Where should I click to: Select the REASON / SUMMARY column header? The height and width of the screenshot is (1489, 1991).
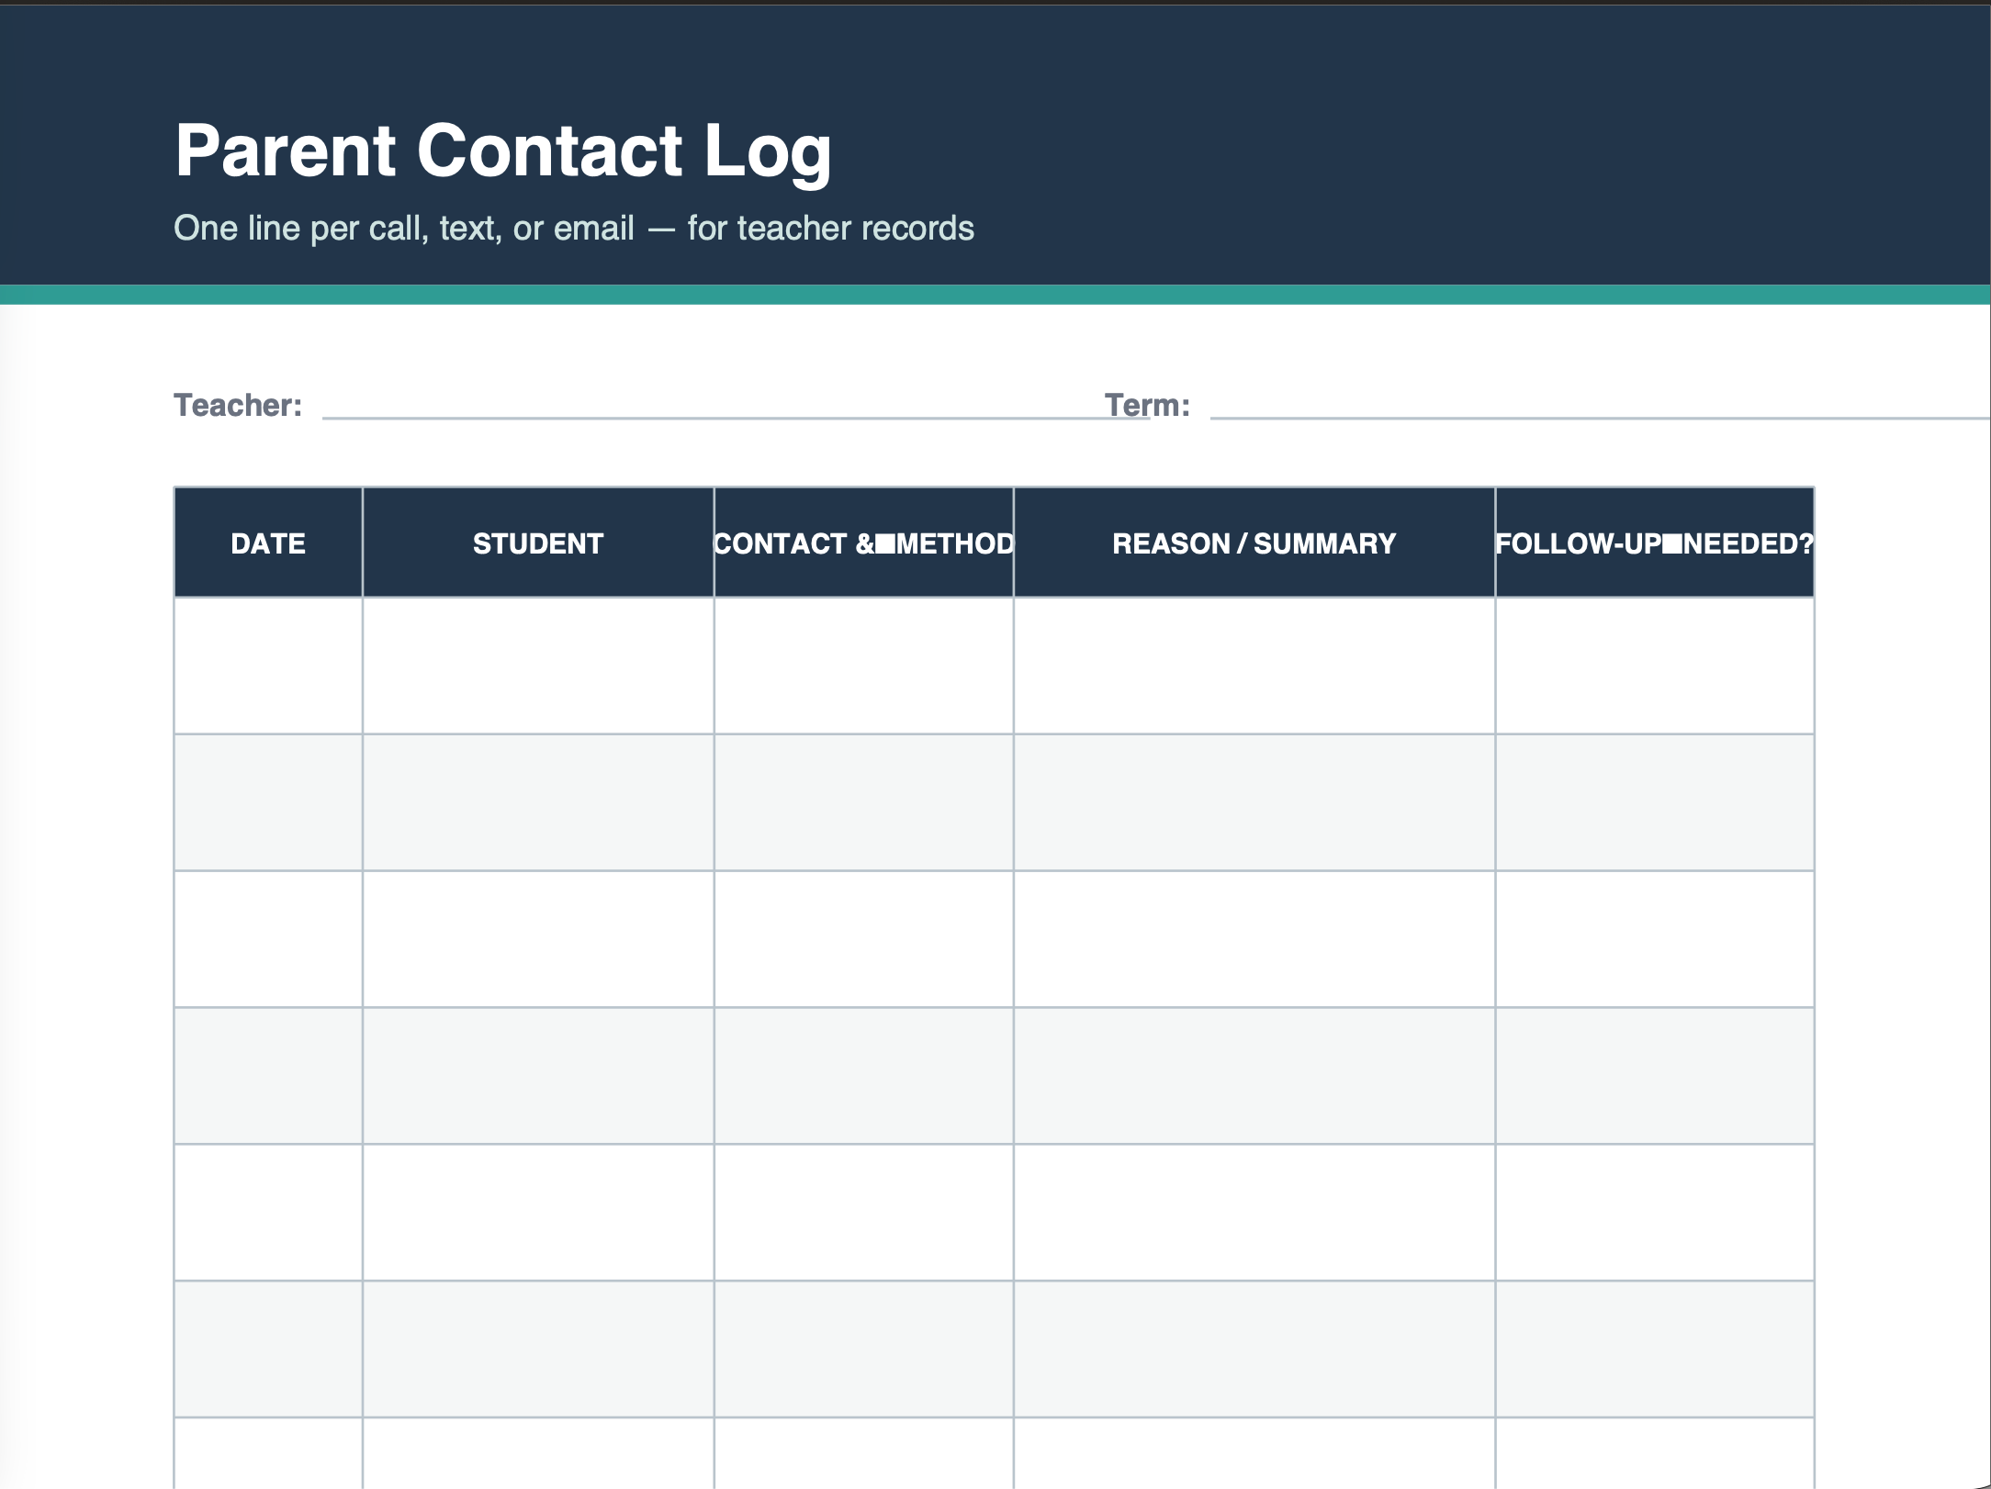point(1254,543)
